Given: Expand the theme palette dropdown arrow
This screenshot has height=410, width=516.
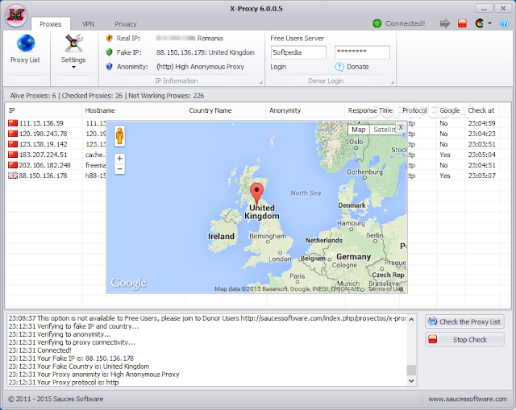Looking at the screenshot, I should pos(489,23).
